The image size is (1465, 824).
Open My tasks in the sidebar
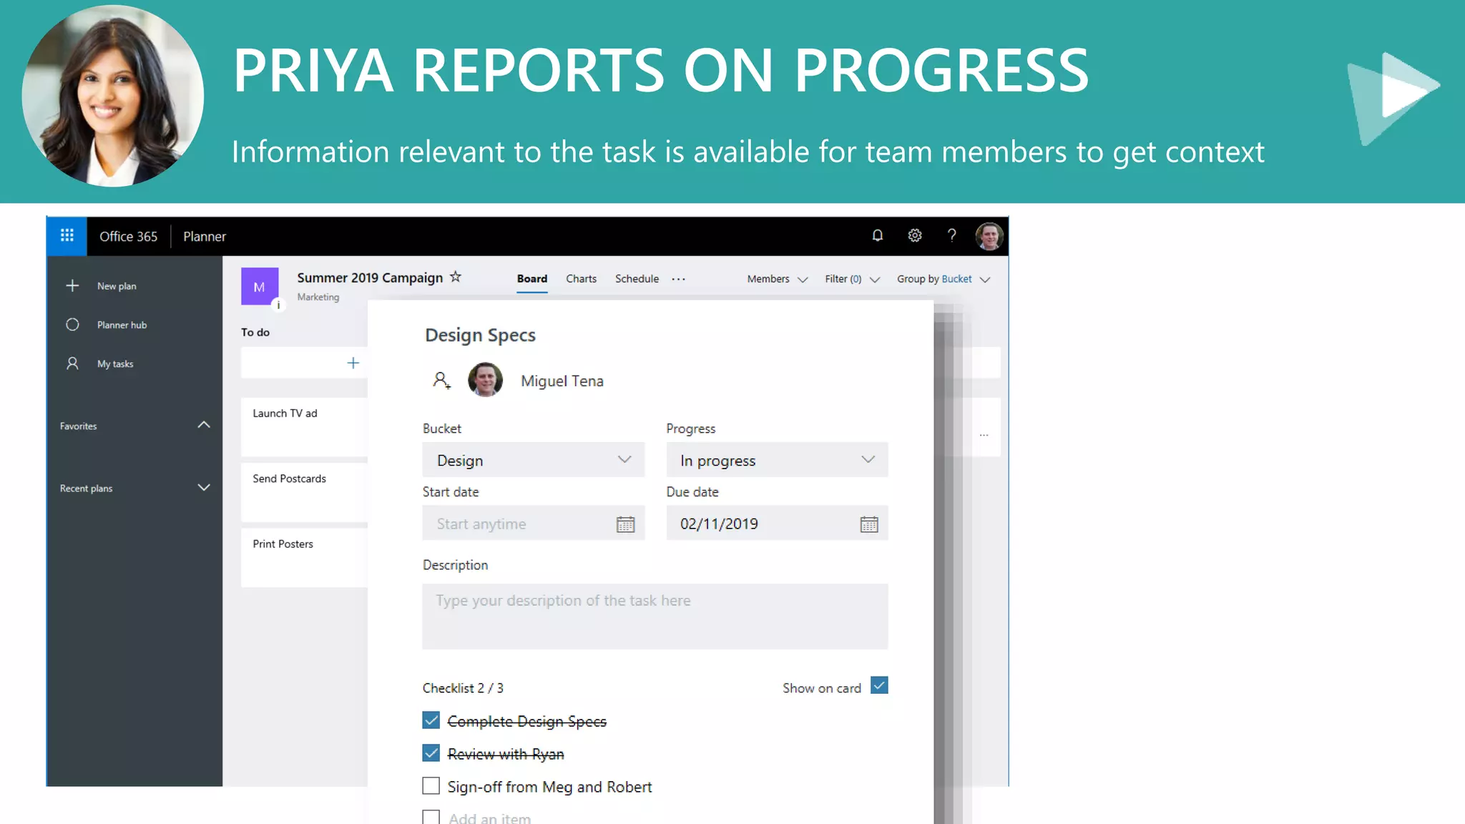click(x=115, y=363)
